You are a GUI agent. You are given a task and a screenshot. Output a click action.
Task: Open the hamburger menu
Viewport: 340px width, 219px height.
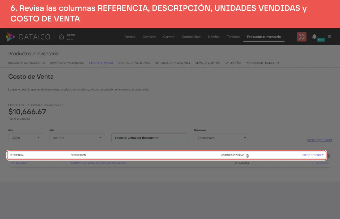[x=329, y=37]
